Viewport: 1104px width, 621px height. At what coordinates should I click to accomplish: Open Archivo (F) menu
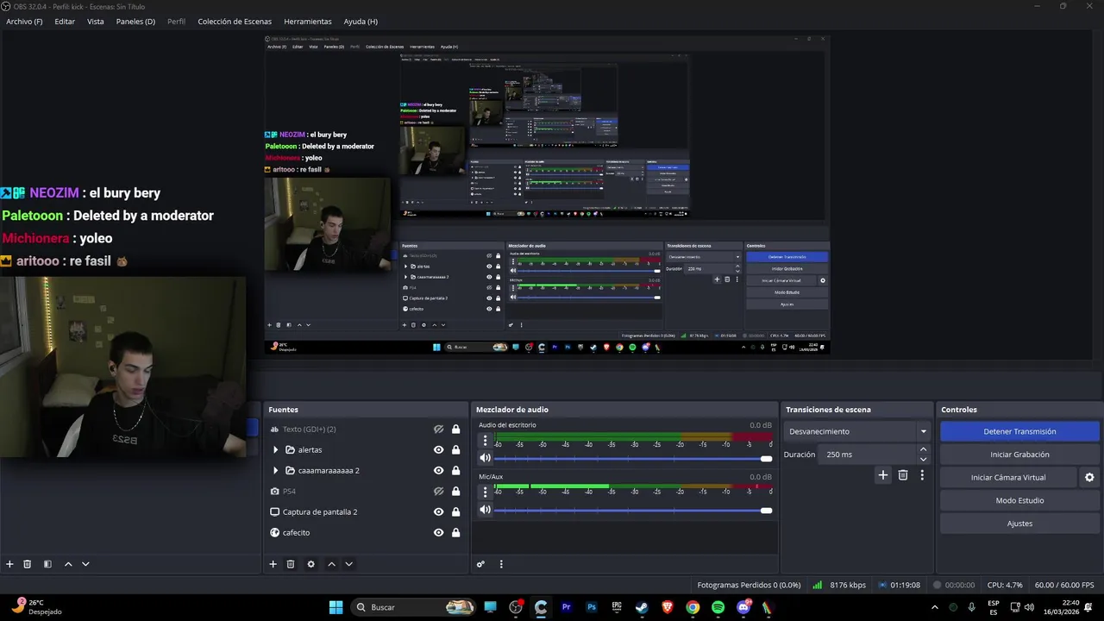tap(24, 22)
